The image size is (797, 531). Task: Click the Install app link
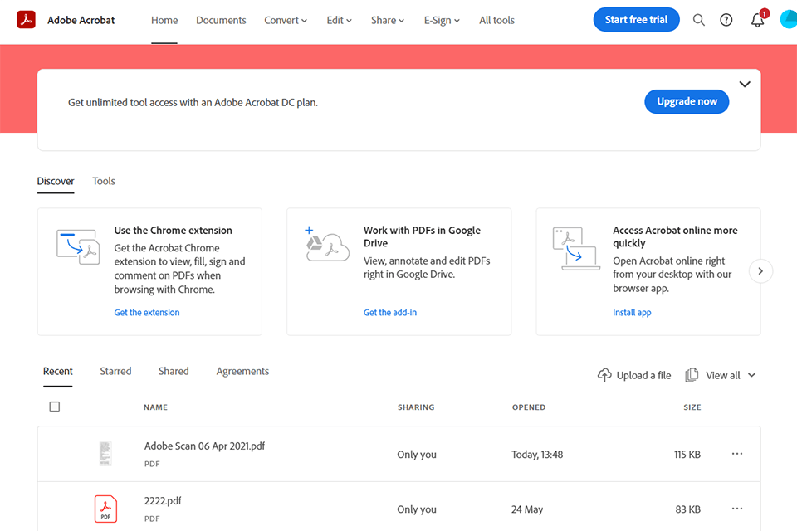tap(632, 313)
